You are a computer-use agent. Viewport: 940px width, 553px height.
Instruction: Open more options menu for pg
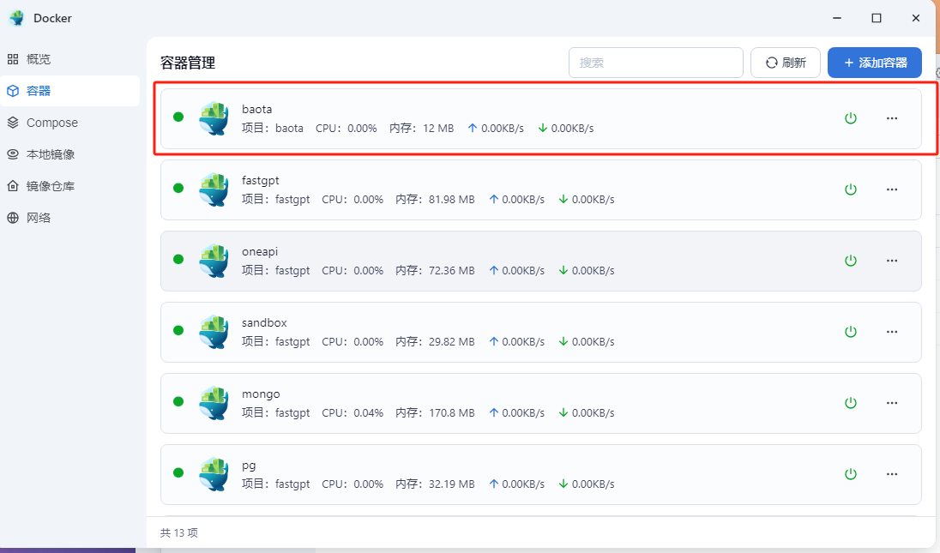(x=892, y=474)
